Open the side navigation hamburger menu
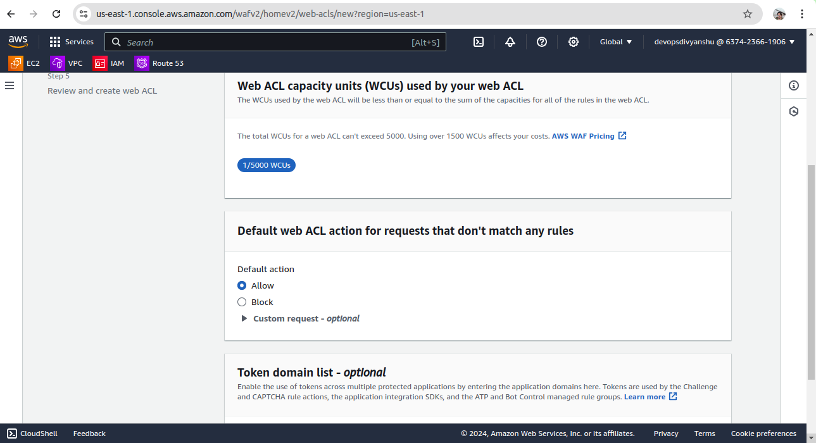 click(9, 85)
